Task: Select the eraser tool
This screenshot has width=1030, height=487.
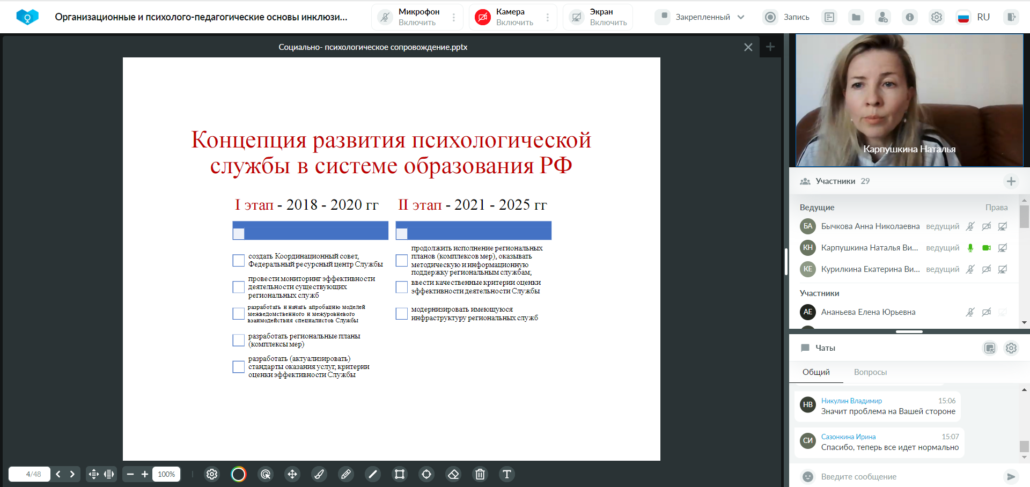Action: pyautogui.click(x=453, y=474)
